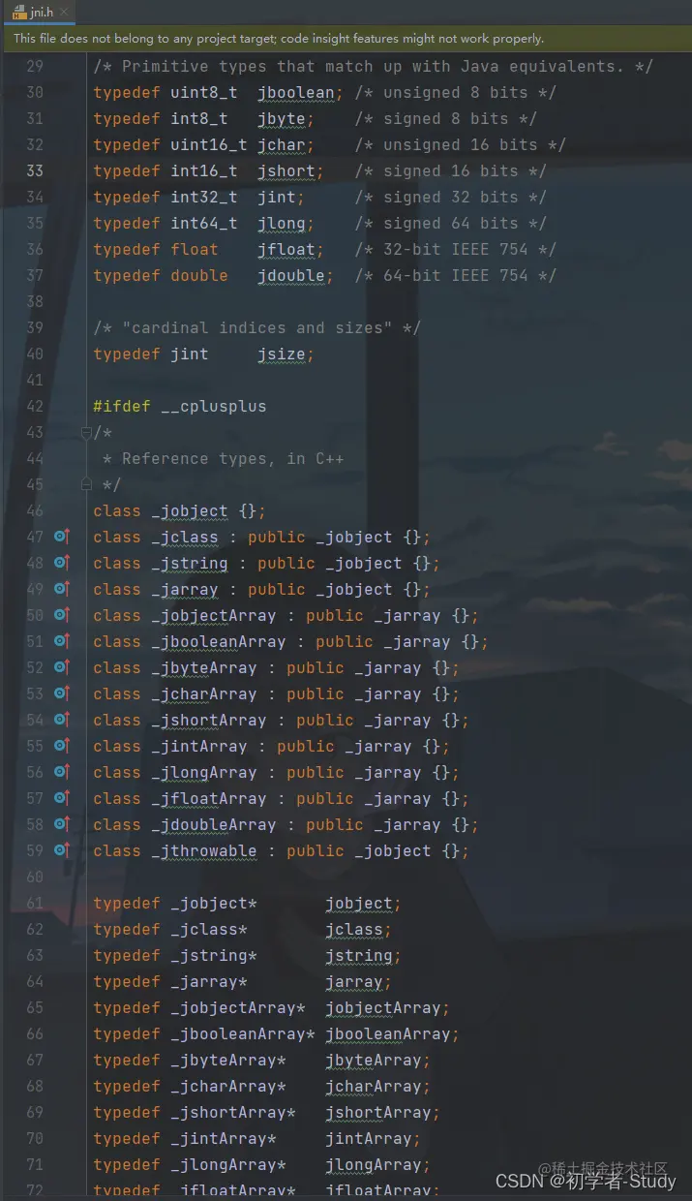Click jintArray typedef name on line 70
This screenshot has height=1201, width=692.
(x=369, y=1139)
